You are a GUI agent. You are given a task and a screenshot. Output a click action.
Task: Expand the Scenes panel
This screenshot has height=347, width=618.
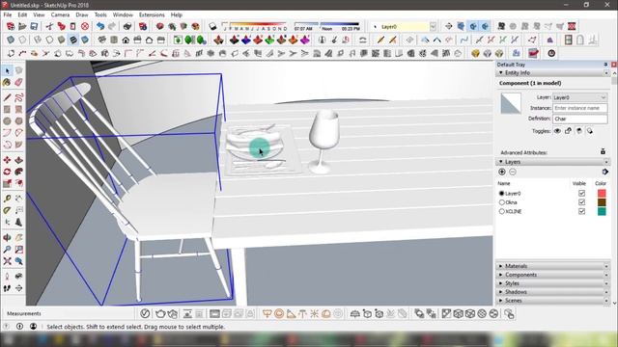501,301
